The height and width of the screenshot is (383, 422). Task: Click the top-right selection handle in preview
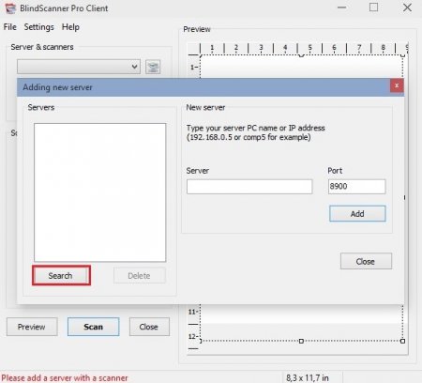(x=402, y=55)
